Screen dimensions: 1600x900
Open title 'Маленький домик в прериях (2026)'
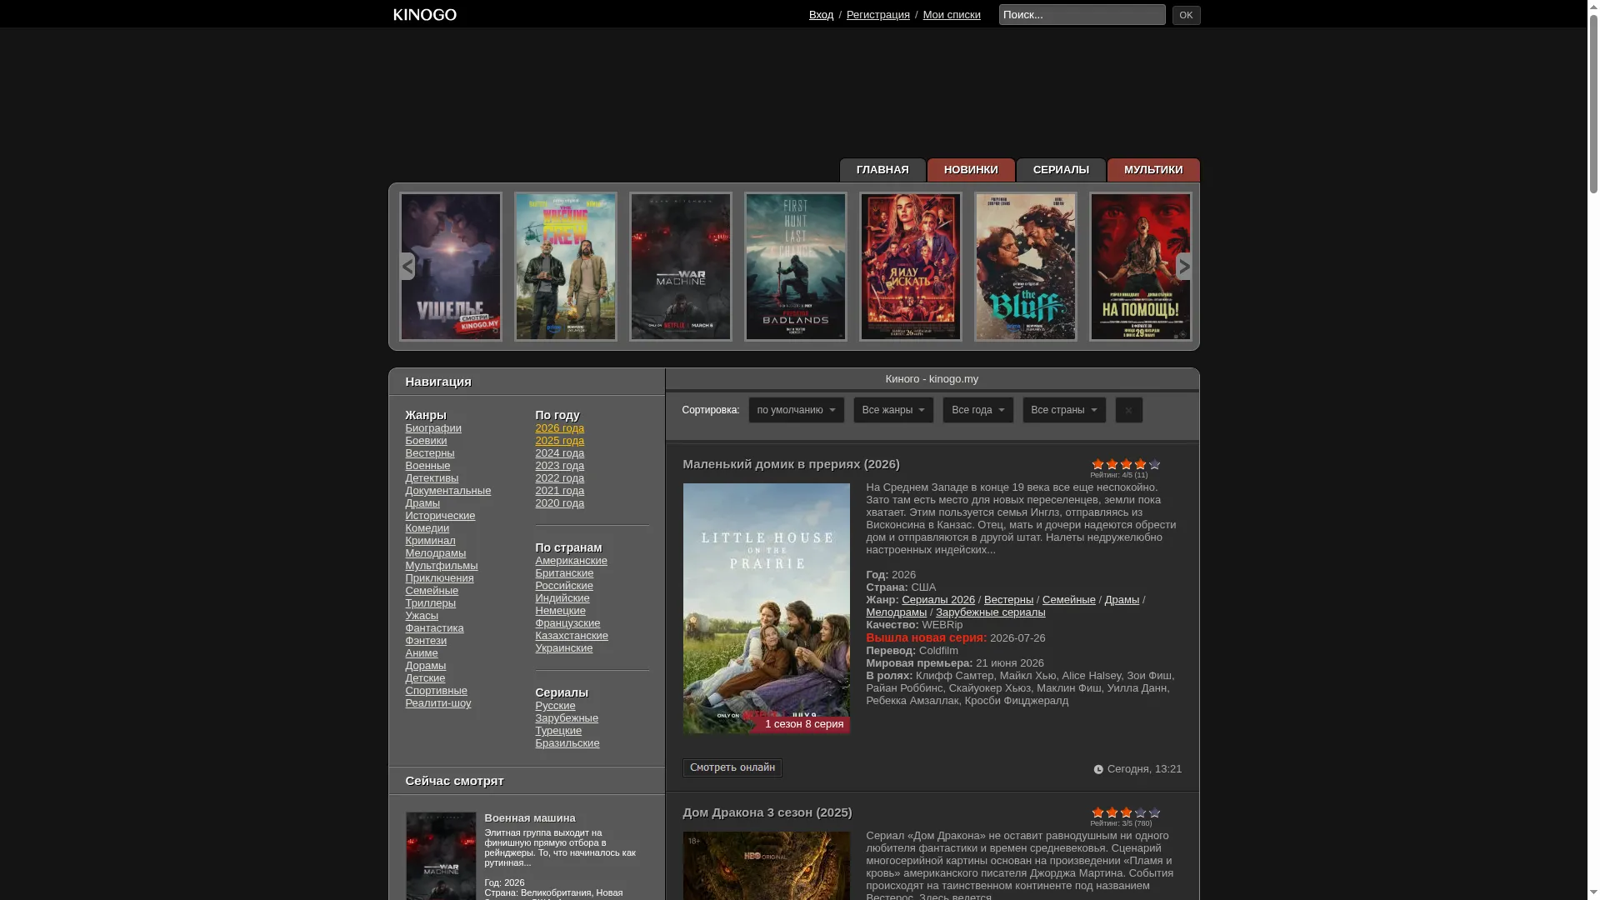click(x=791, y=464)
